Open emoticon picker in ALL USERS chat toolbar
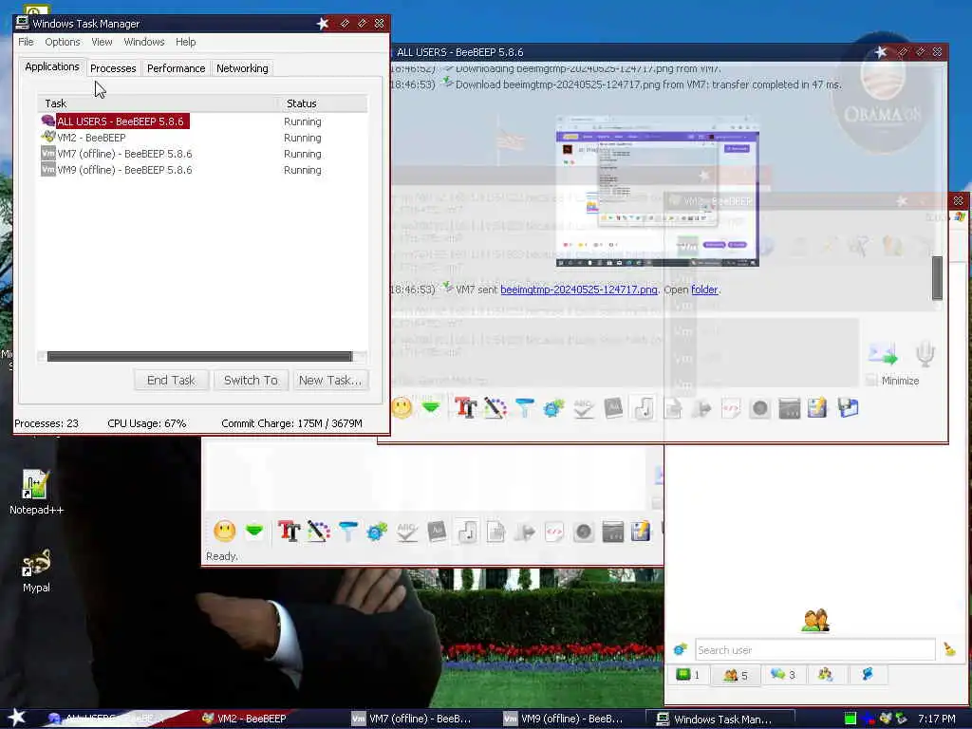The height and width of the screenshot is (729, 972). point(402,408)
